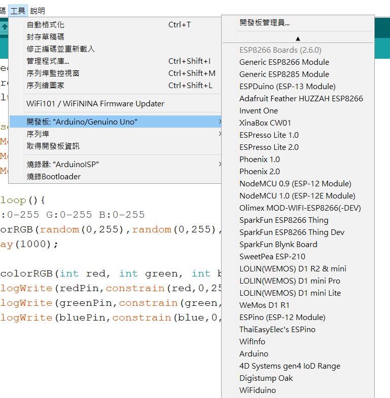Expand 燒錄器 ArduinoISP submenu

point(115,164)
